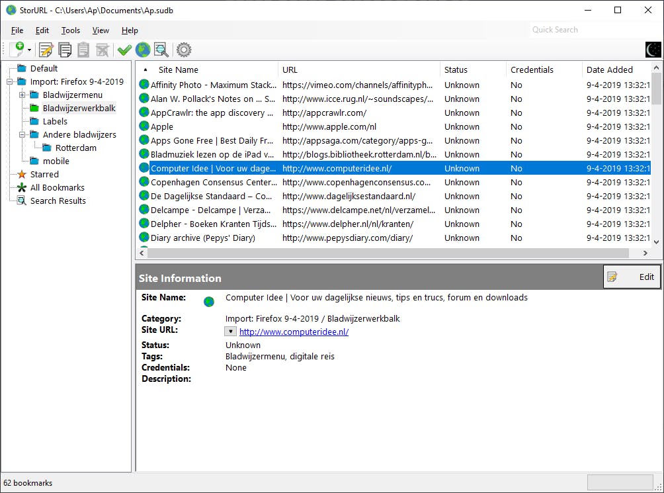This screenshot has height=493, width=664.
Task: Open the View menu
Action: pos(101,30)
